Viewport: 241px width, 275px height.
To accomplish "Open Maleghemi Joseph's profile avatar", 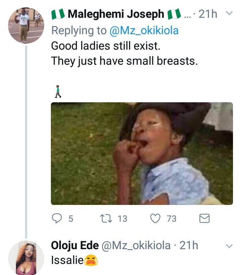I will [26, 26].
